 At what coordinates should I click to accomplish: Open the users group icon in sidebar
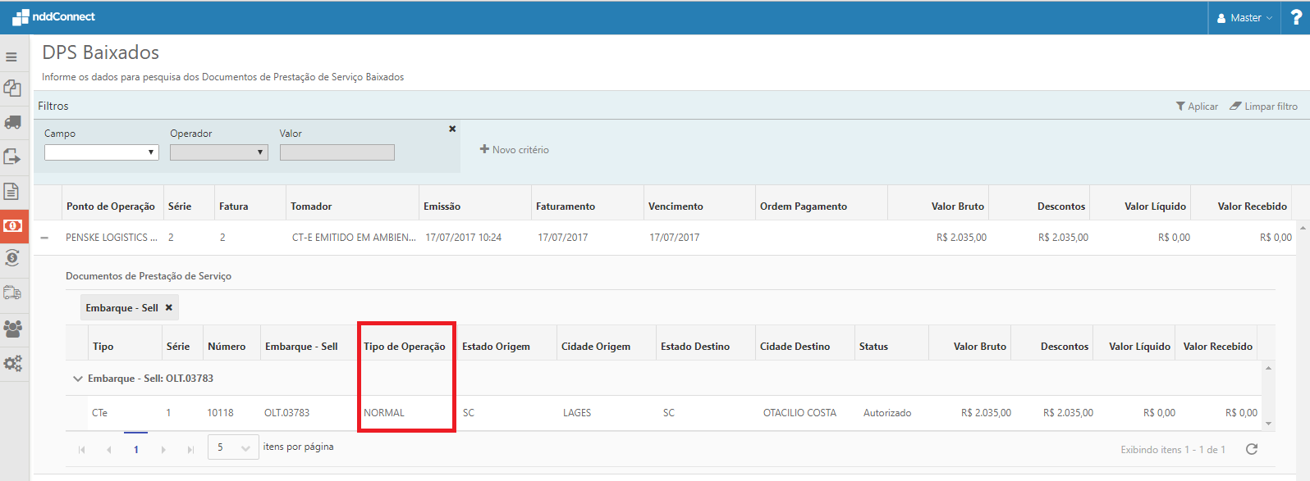click(x=12, y=329)
